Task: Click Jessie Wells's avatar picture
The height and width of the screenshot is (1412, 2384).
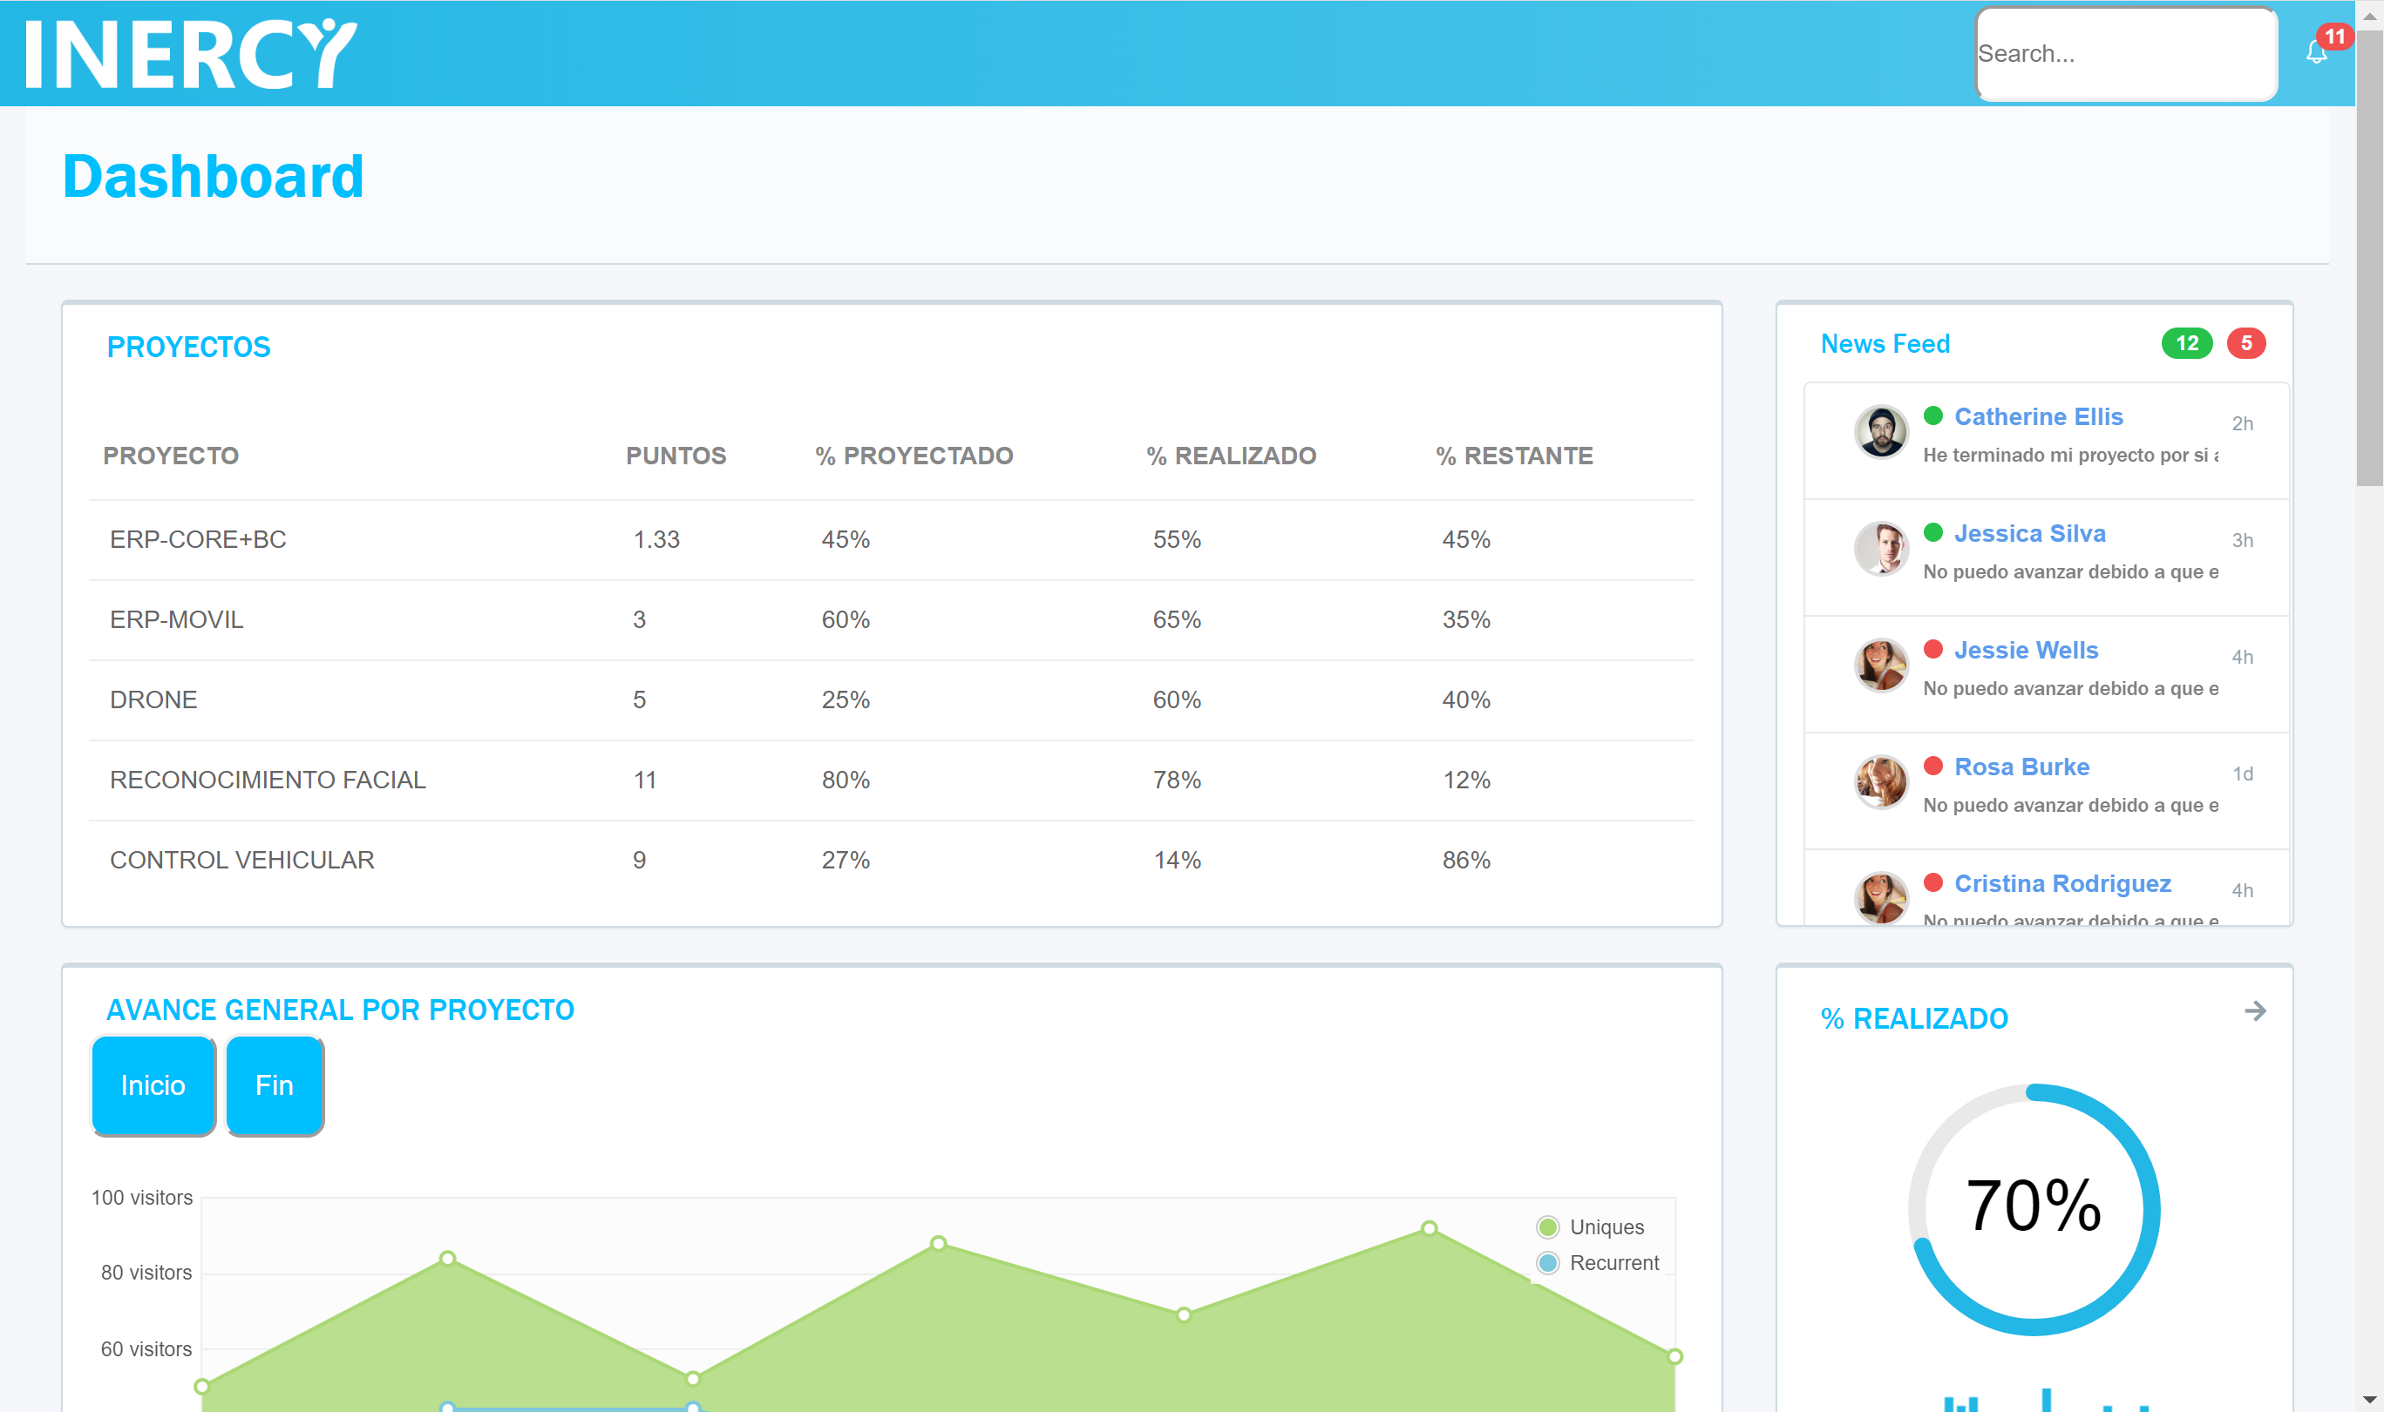Action: tap(1880, 665)
